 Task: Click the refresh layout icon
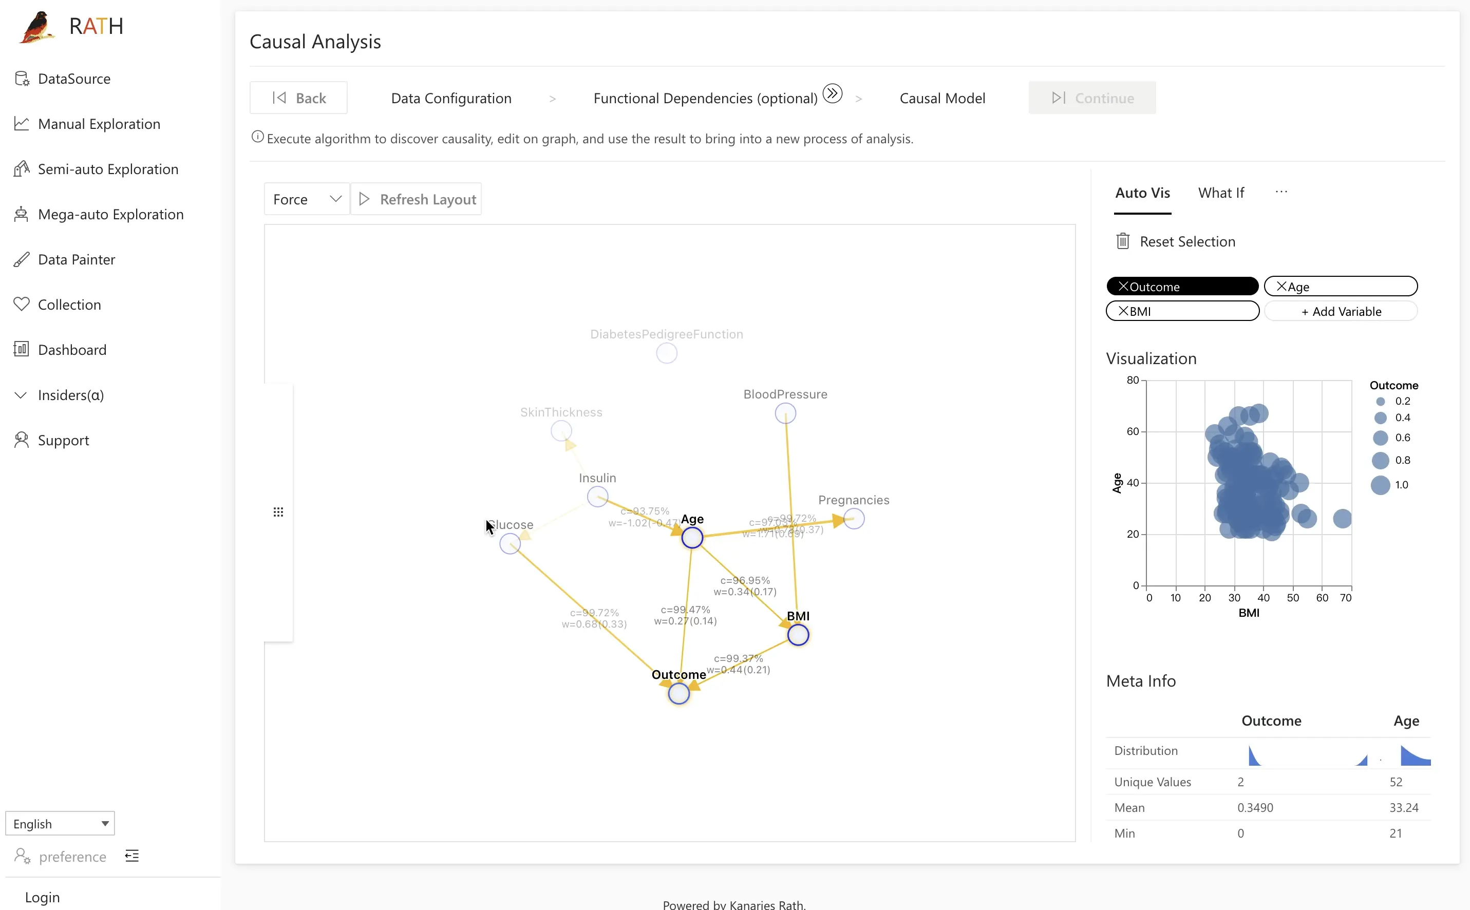coord(365,198)
